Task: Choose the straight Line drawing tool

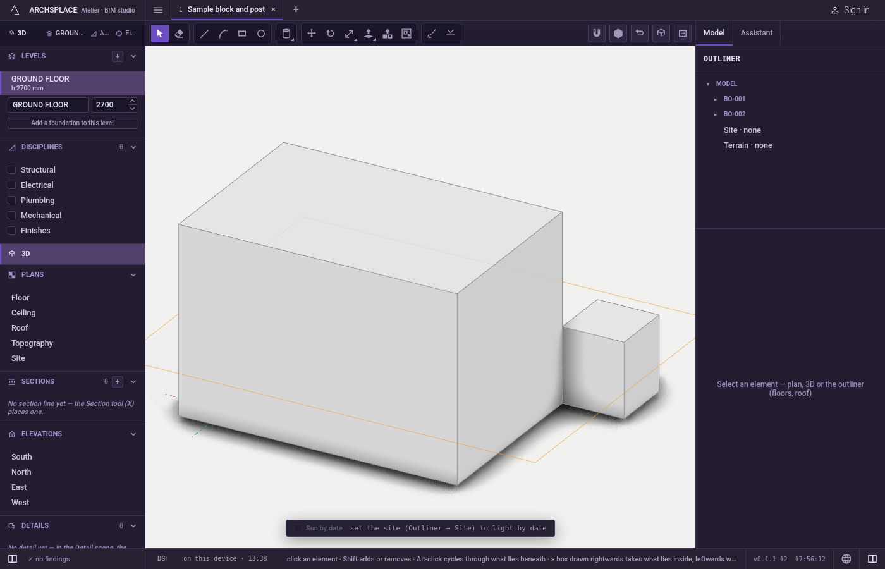Action: 204,34
